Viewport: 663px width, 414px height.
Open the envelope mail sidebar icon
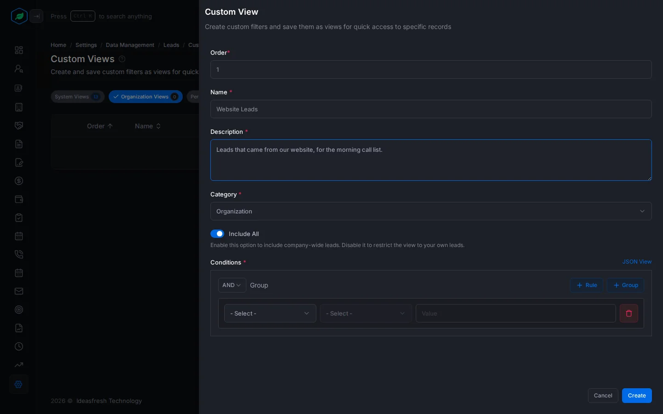point(19,291)
